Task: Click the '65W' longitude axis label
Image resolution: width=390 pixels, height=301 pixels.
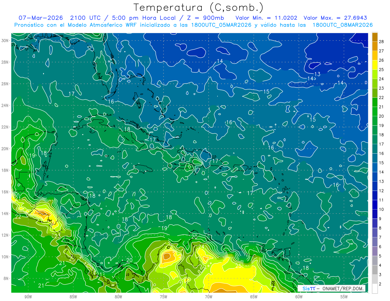Action: click(254, 297)
